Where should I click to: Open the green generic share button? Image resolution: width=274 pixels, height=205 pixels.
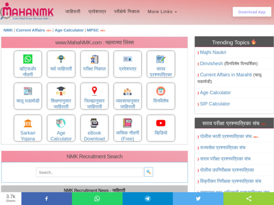[x=249, y=199]
